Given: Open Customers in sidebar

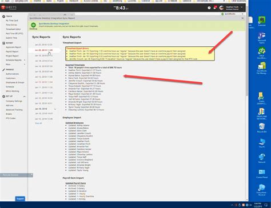Looking at the screenshot, I should click(x=10, y=78).
